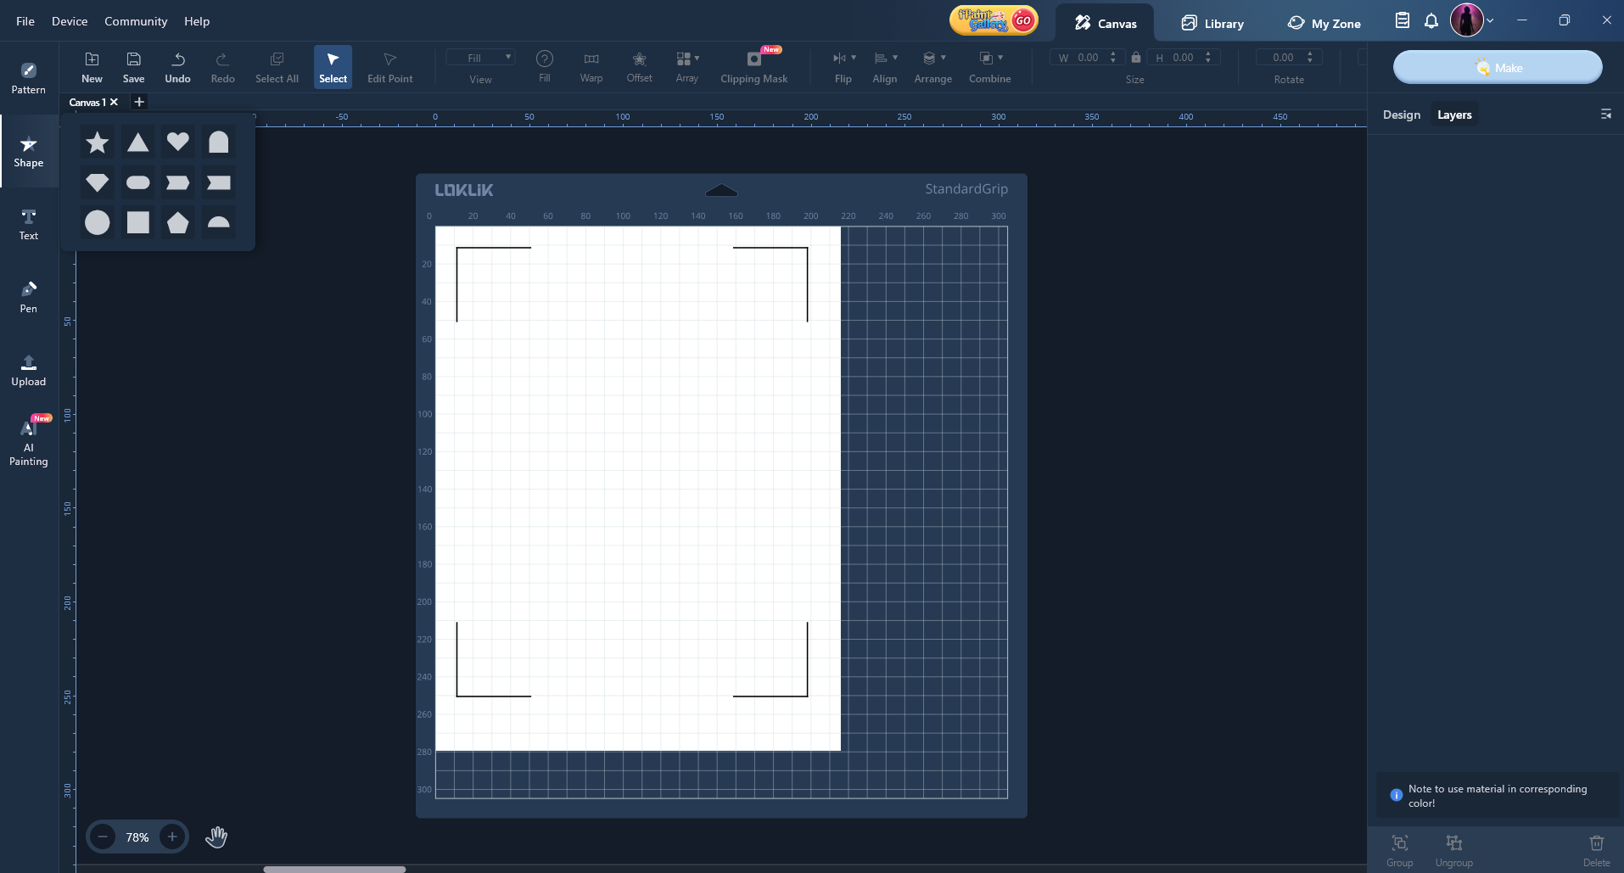The width and height of the screenshot is (1624, 873).
Task: Collapse the mat header arrow
Action: click(721, 190)
